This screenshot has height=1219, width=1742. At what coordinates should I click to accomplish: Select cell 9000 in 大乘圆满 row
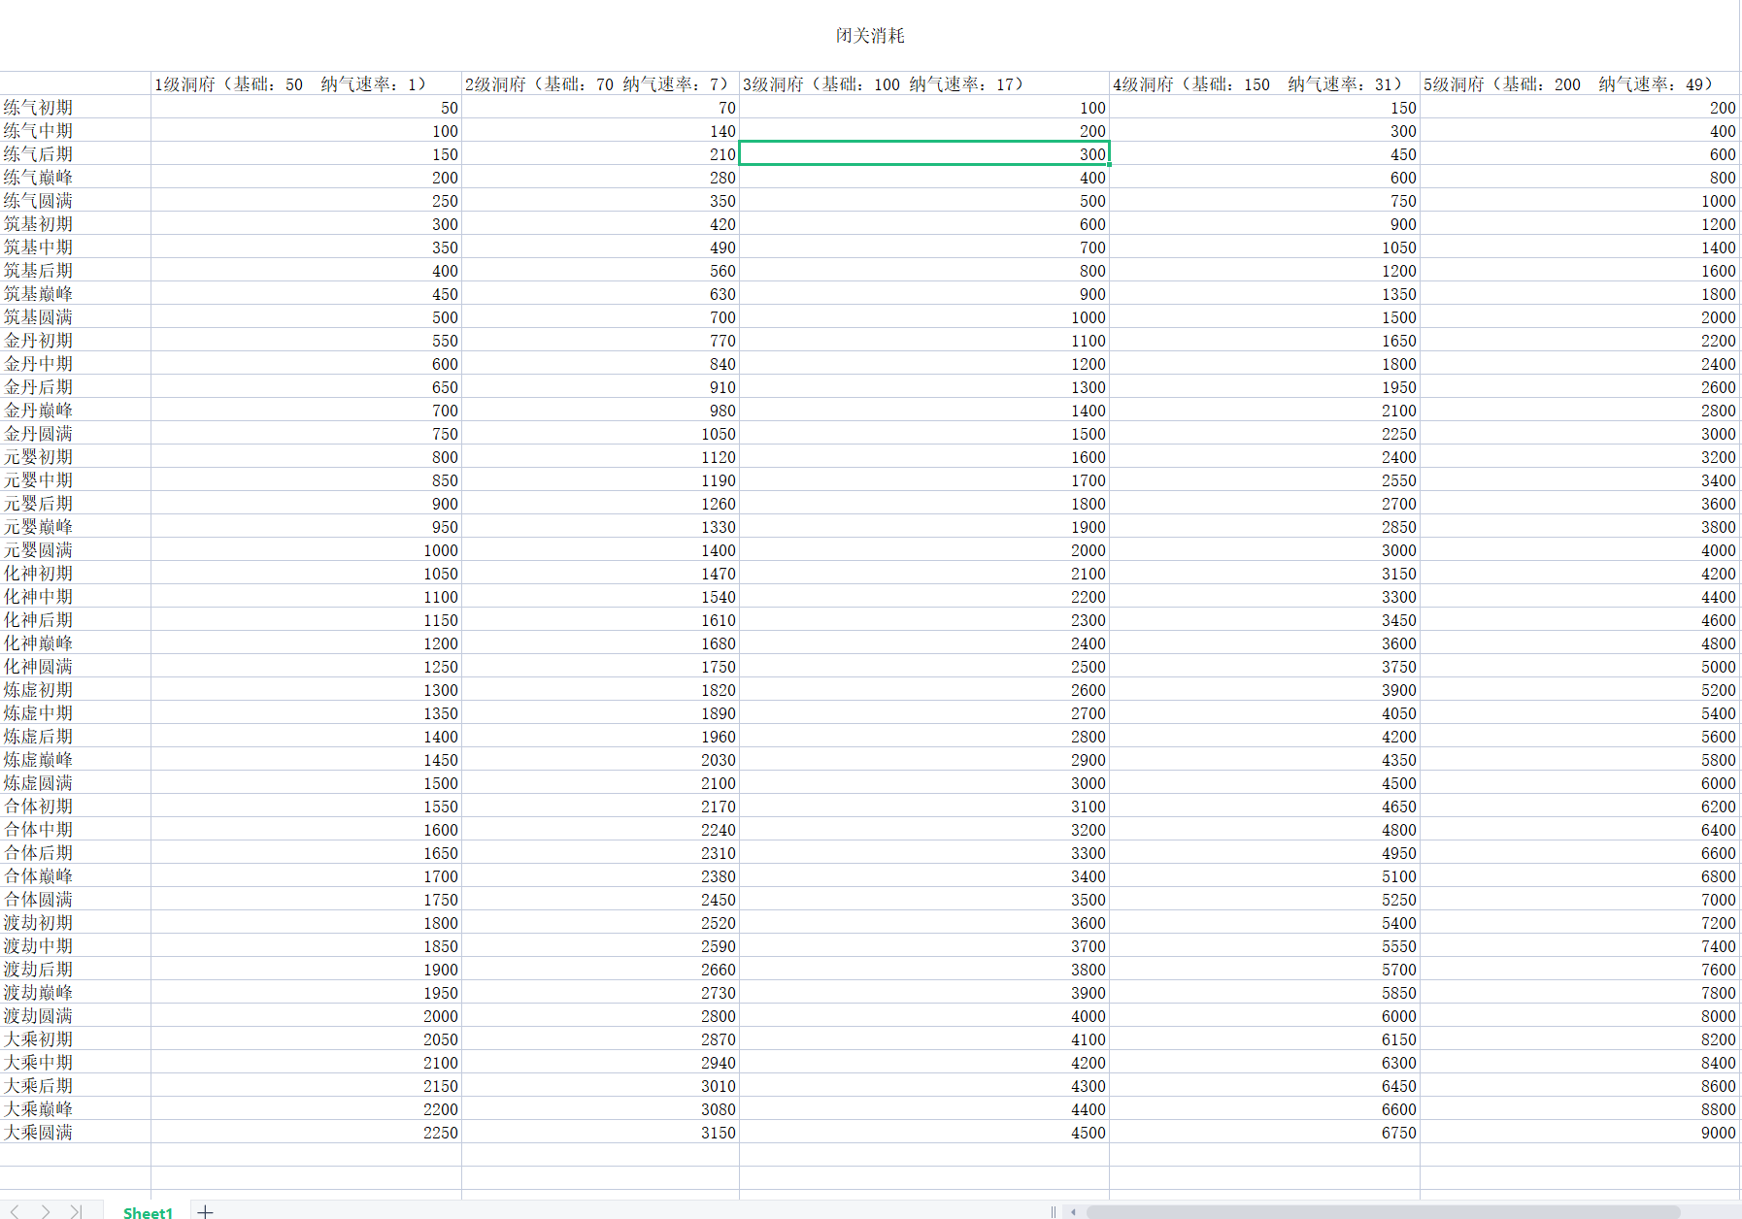tap(1580, 1132)
